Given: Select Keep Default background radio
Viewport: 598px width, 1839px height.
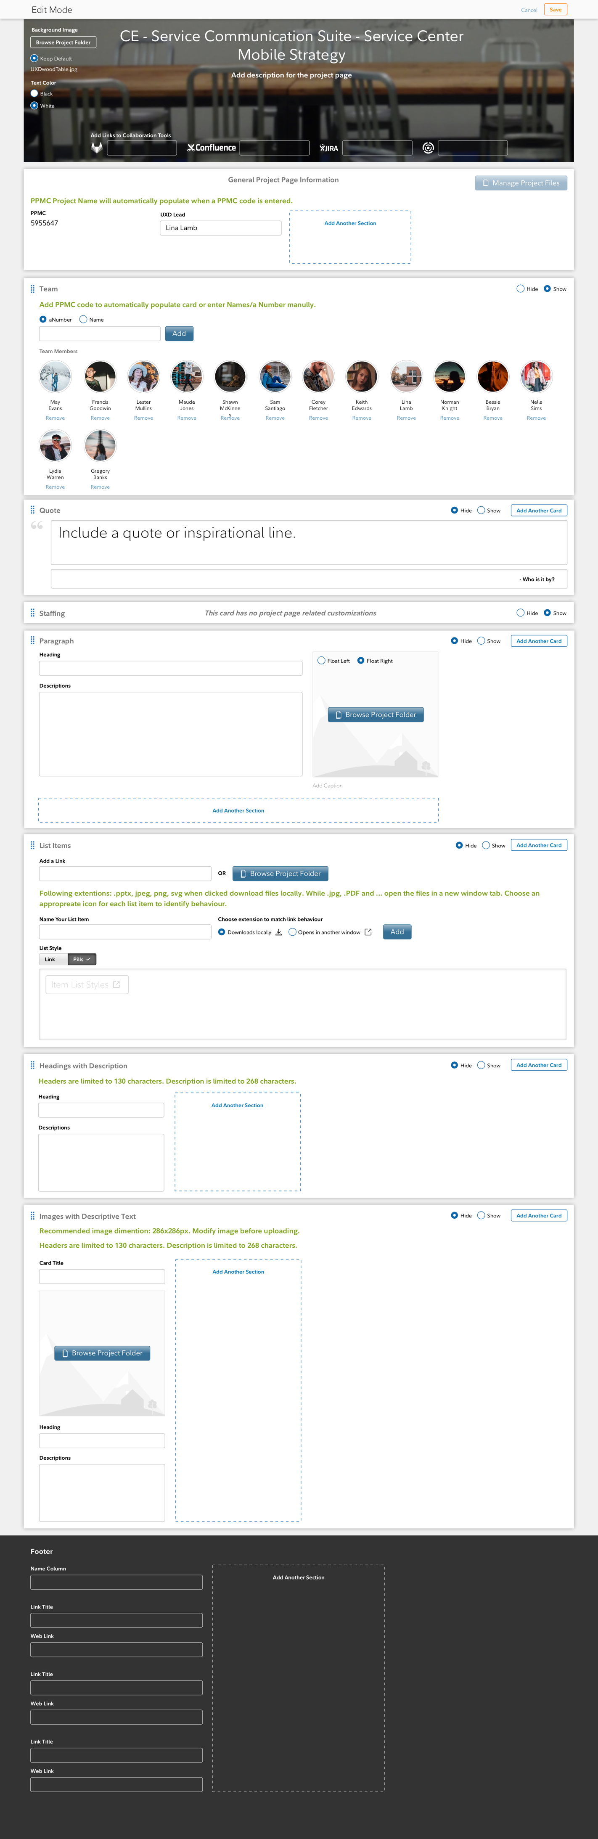Looking at the screenshot, I should coord(34,58).
